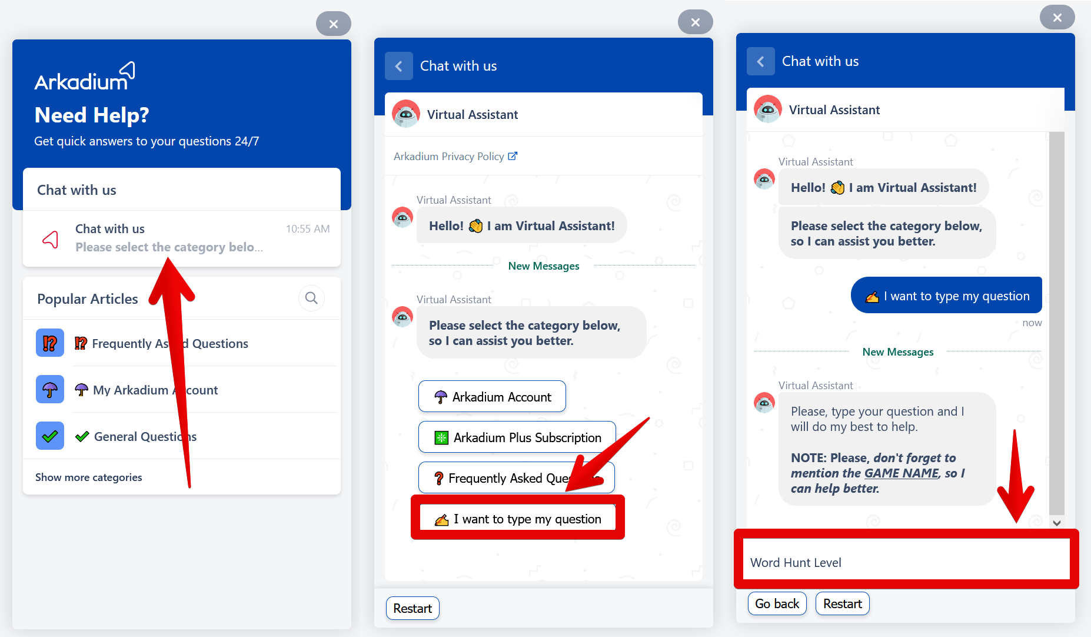Search popular articles with magnifier icon
1091x637 pixels.
coord(311,298)
